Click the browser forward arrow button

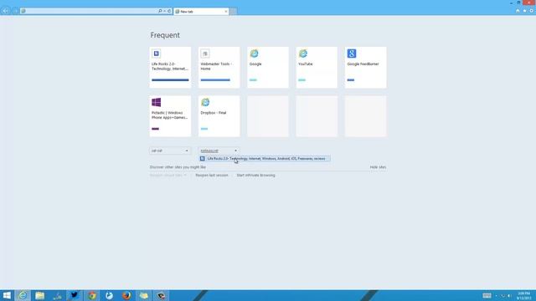click(x=15, y=11)
